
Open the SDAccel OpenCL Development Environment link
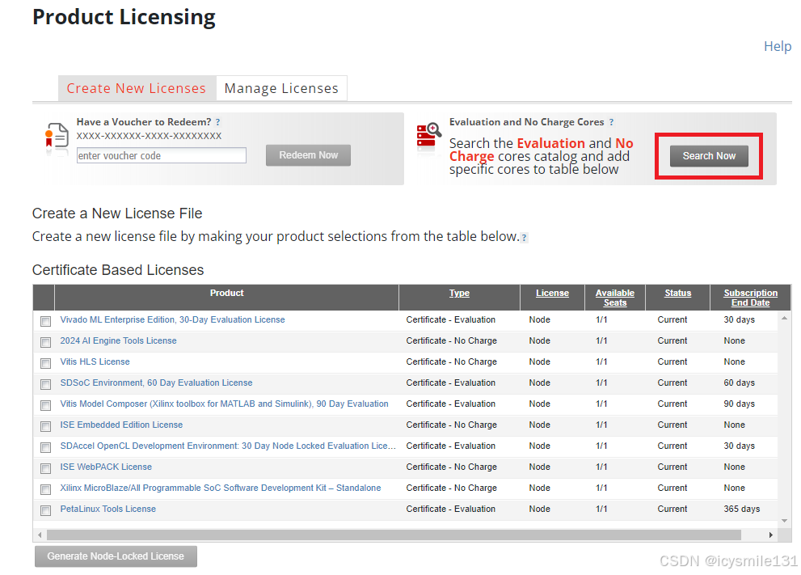[x=228, y=446]
